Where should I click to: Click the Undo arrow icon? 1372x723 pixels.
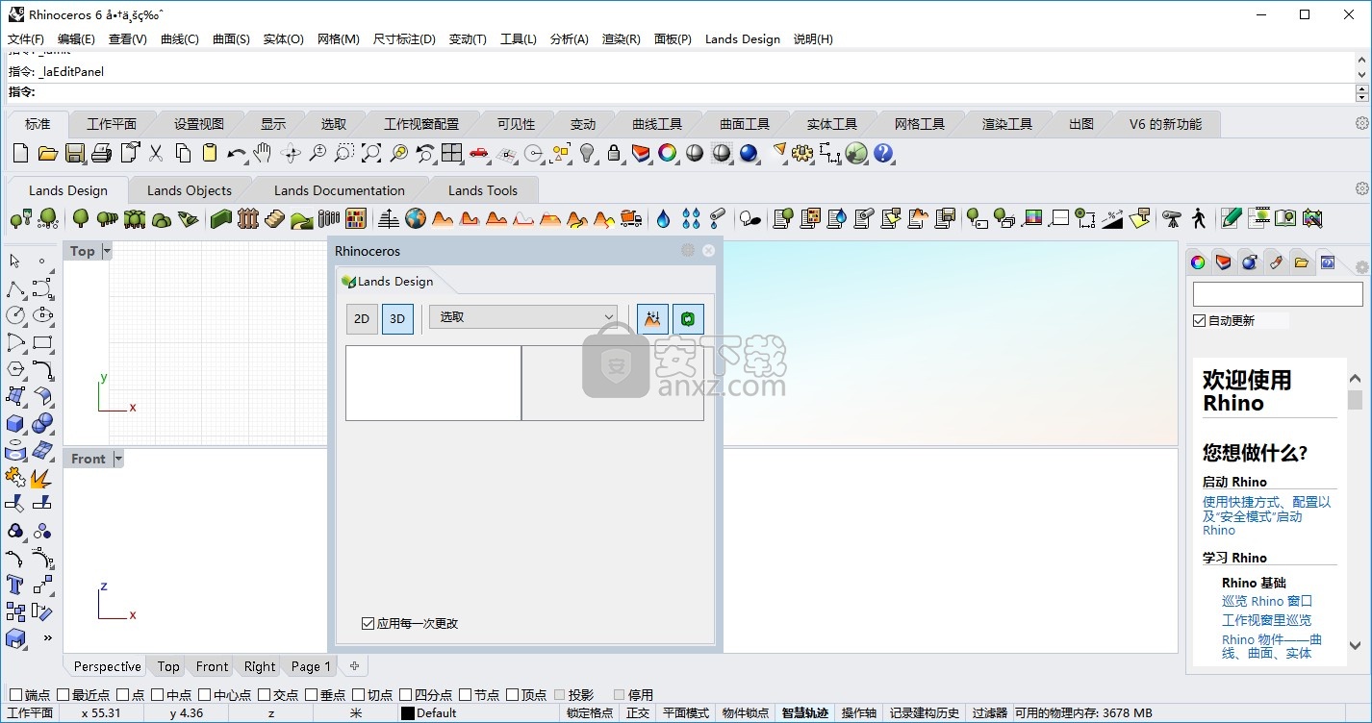point(237,153)
